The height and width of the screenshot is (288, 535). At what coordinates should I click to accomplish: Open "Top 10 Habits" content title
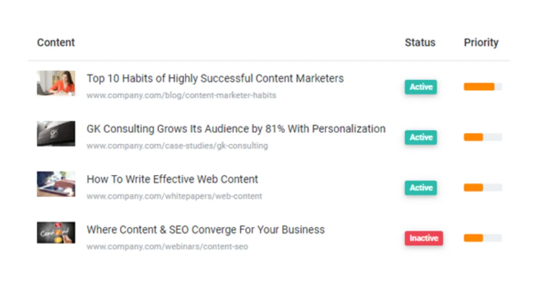[215, 78]
